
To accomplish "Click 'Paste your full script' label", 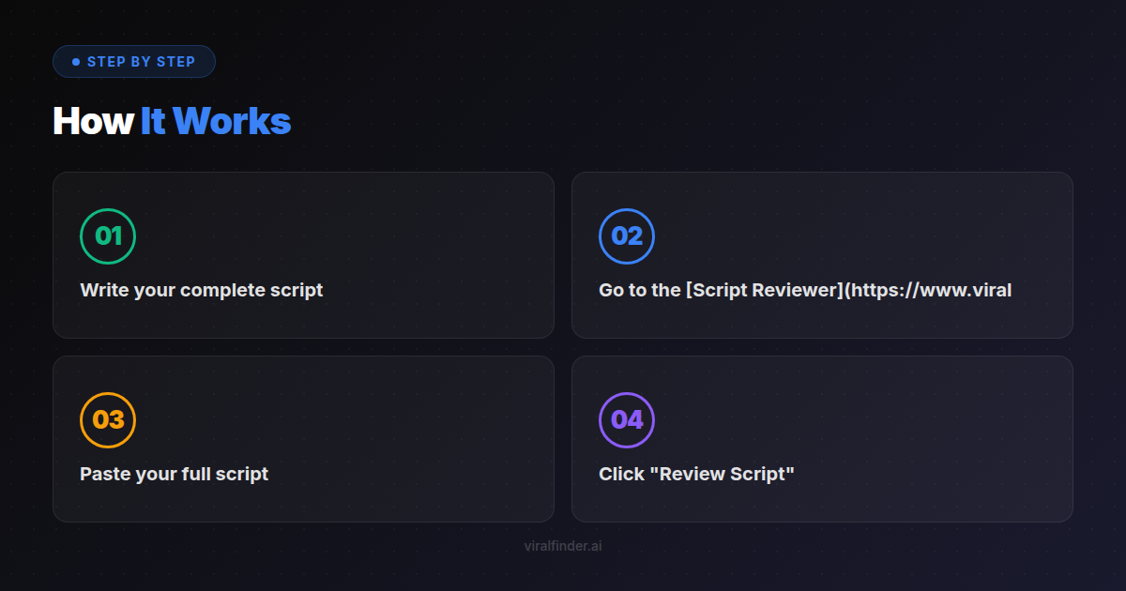I will click(x=173, y=474).
